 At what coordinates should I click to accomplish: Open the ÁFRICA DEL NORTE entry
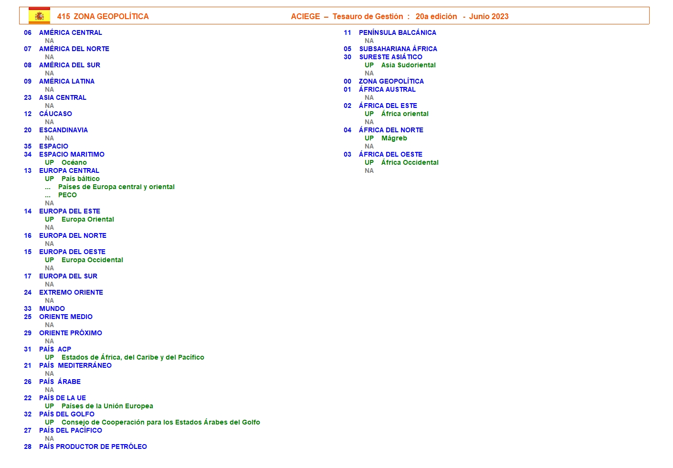(391, 130)
